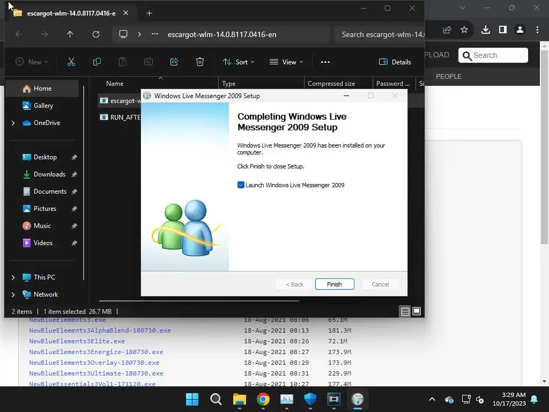Open the NewBlueElements3Elite.exe link

click(x=77, y=341)
